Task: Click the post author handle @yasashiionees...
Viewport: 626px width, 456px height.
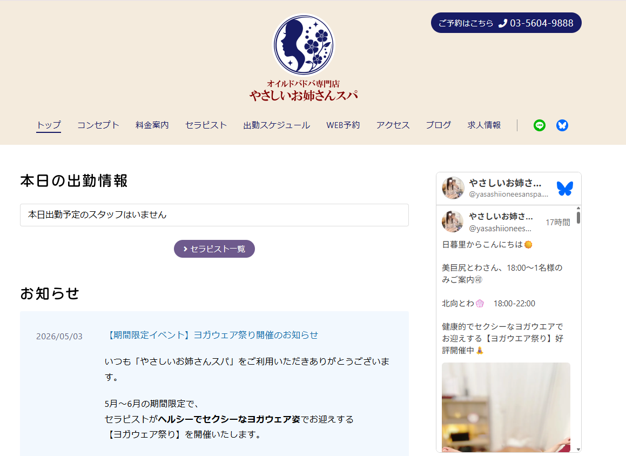Action: pyautogui.click(x=500, y=229)
